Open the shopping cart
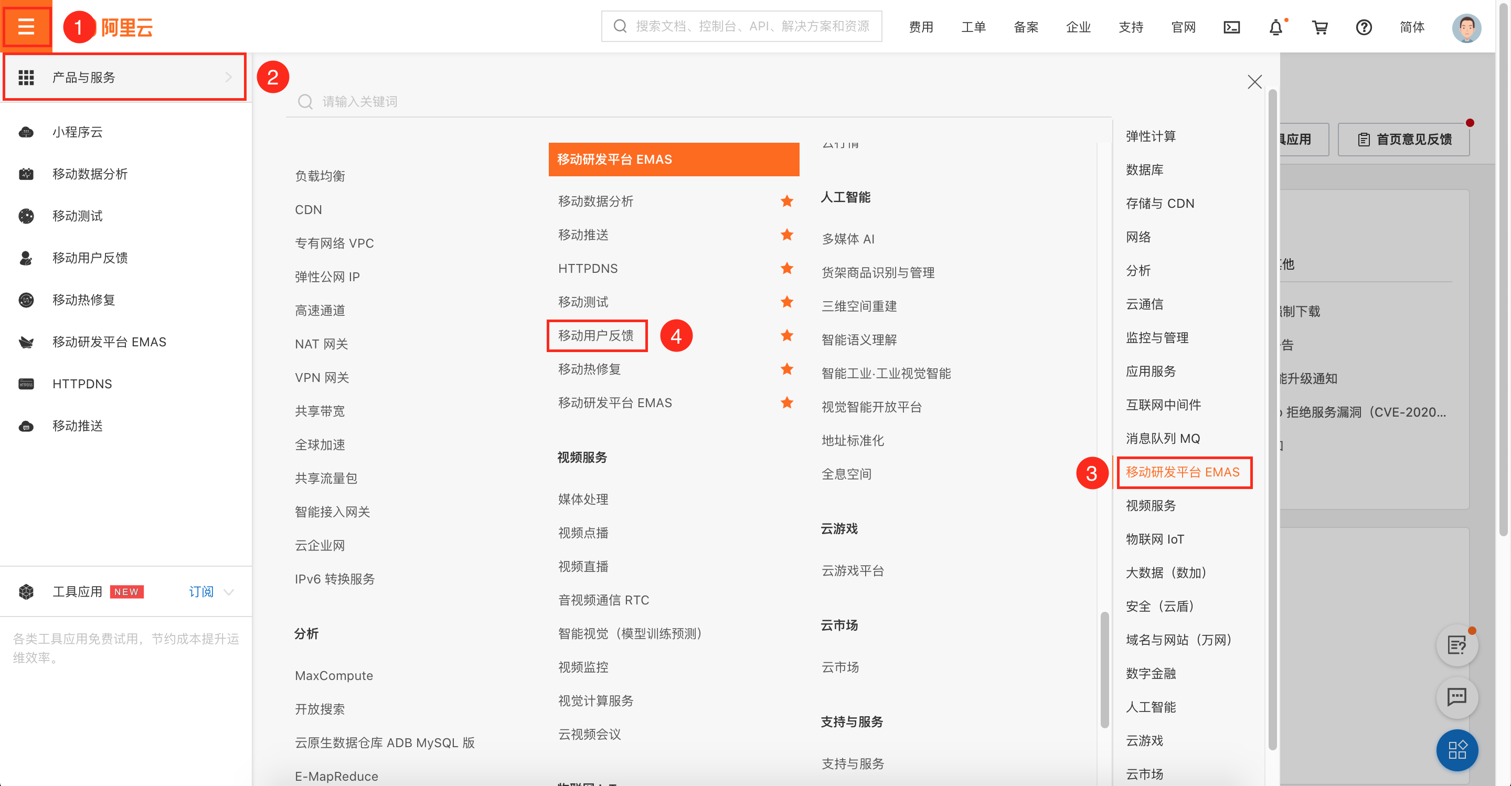 [1320, 27]
